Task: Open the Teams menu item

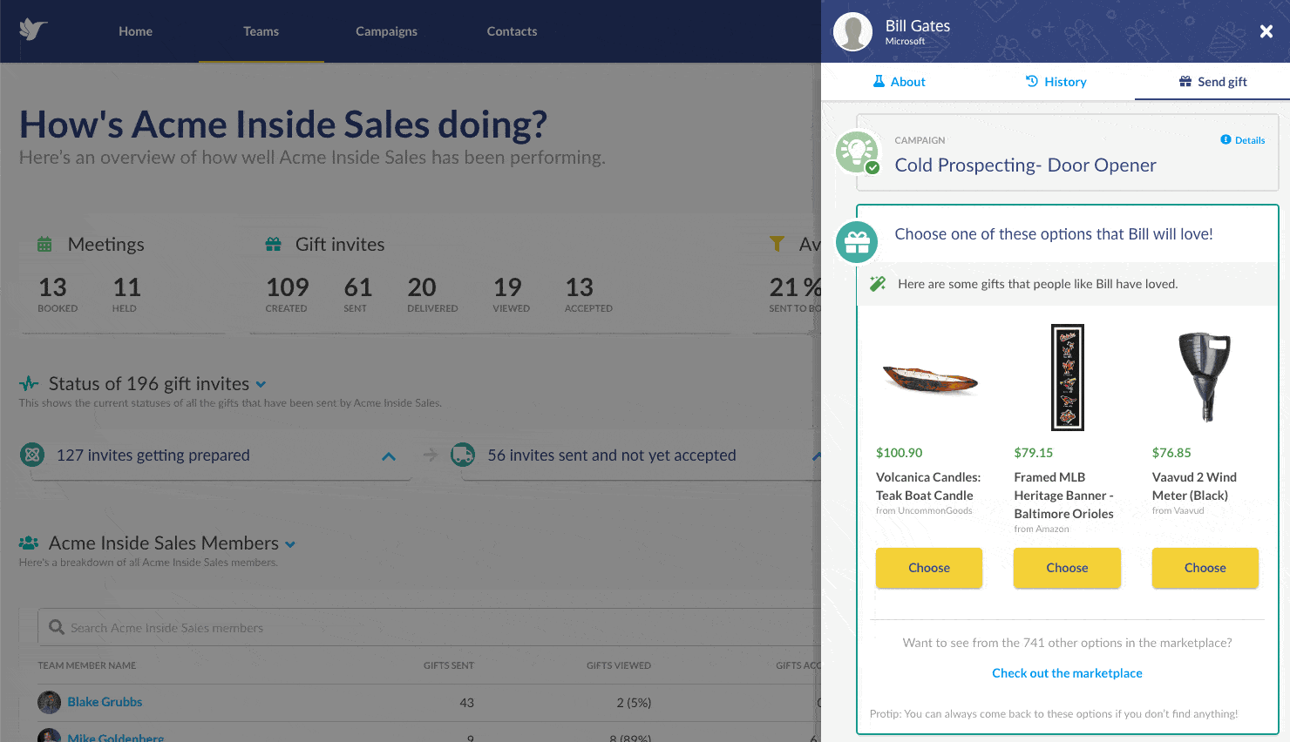Action: click(261, 31)
